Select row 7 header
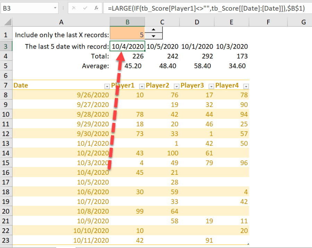The width and height of the screenshot is (312, 248). (6, 85)
